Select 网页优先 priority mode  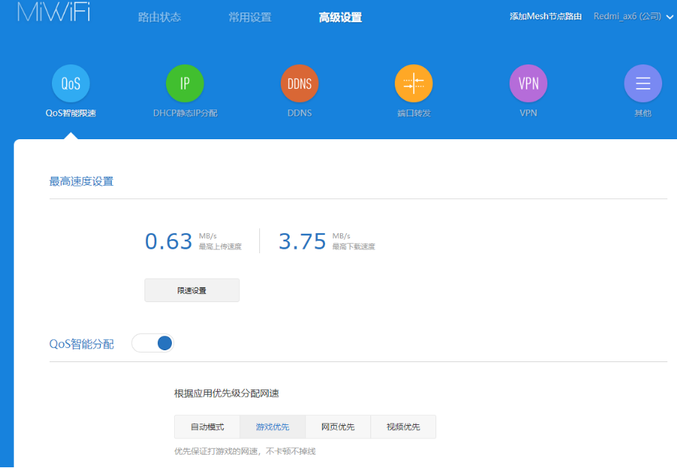pos(338,427)
